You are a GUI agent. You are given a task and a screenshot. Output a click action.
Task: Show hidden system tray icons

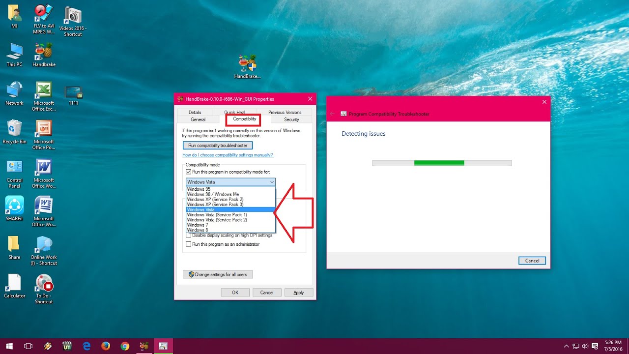pos(566,346)
